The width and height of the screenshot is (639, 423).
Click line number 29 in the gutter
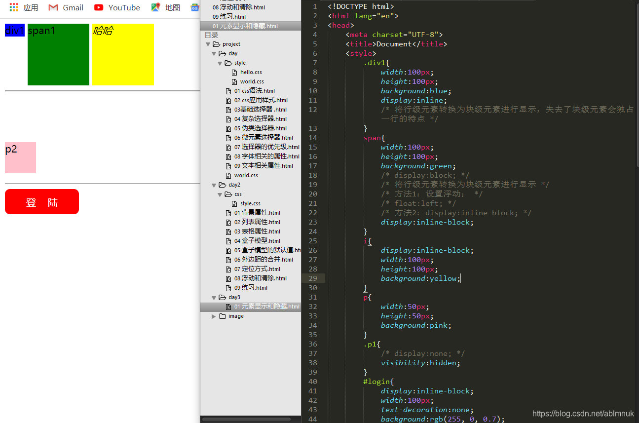(312, 278)
